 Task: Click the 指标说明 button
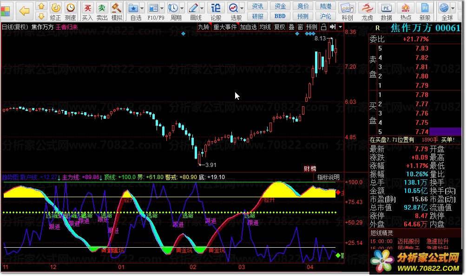point(328,177)
